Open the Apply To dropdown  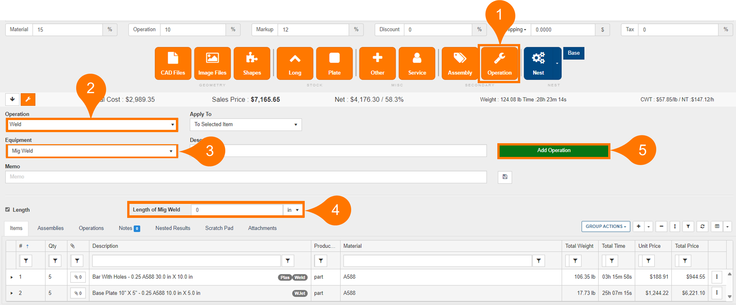(x=246, y=125)
